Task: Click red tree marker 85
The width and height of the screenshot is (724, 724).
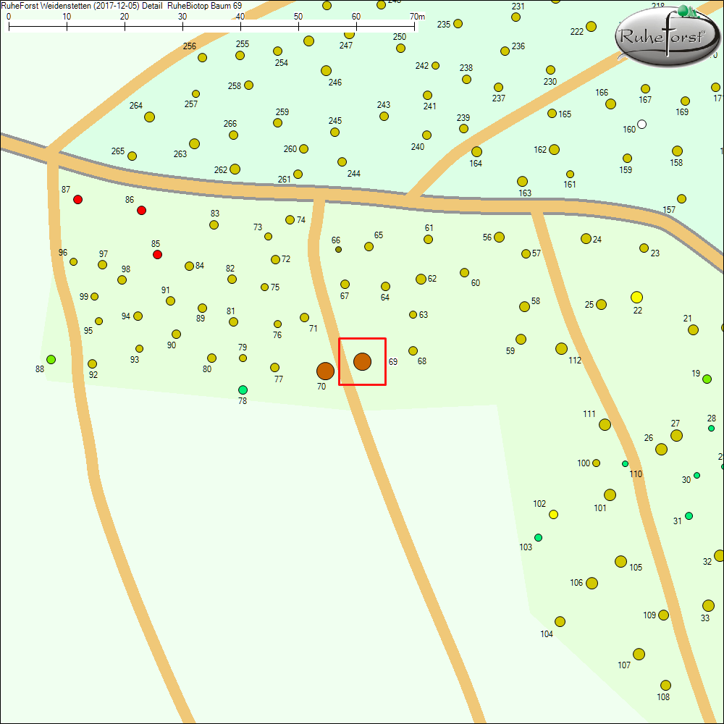Action: (157, 255)
